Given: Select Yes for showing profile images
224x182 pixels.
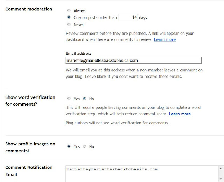Looking at the screenshot, I should click(x=69, y=146).
